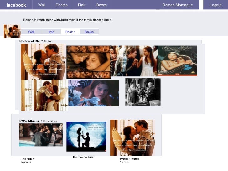
Task: Click the status text about Romeo and Juliet
Action: 67,20
